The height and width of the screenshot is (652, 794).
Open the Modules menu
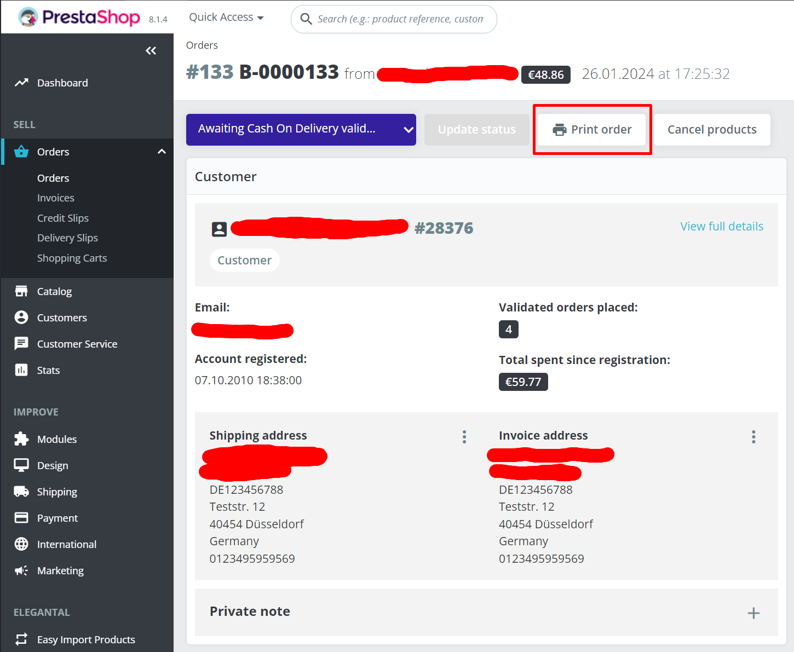coord(57,439)
